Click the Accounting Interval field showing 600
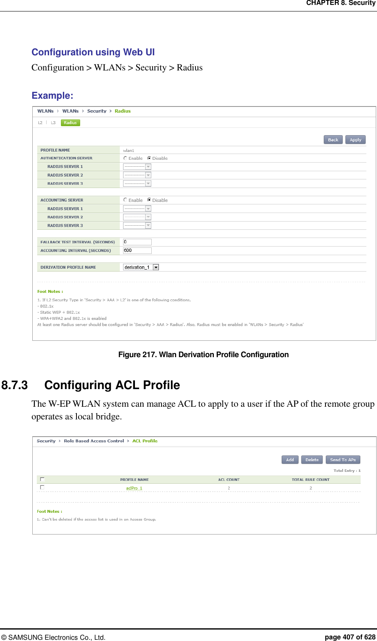The height and width of the screenshot is (641, 377). click(137, 250)
